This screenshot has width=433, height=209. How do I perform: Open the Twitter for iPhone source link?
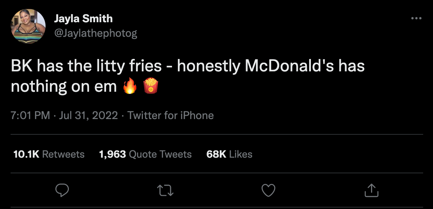(x=171, y=116)
